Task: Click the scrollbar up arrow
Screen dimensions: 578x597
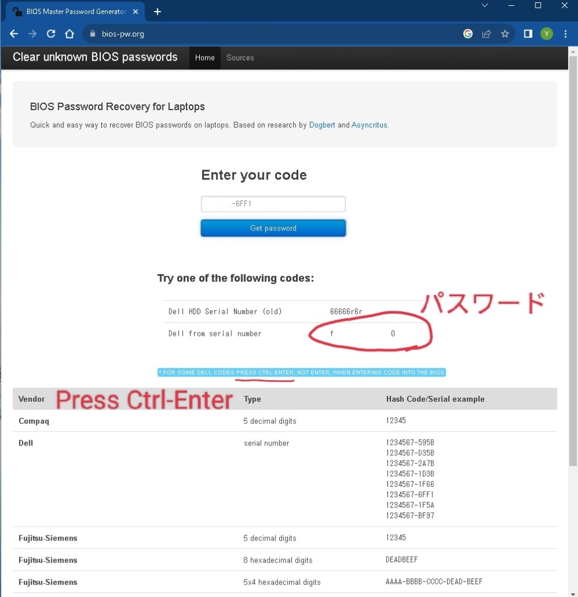Action: tap(573, 51)
